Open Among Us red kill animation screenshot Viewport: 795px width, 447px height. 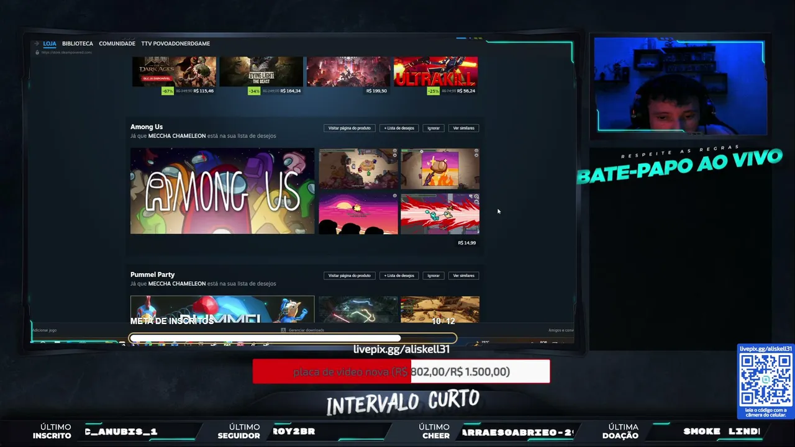[440, 214]
